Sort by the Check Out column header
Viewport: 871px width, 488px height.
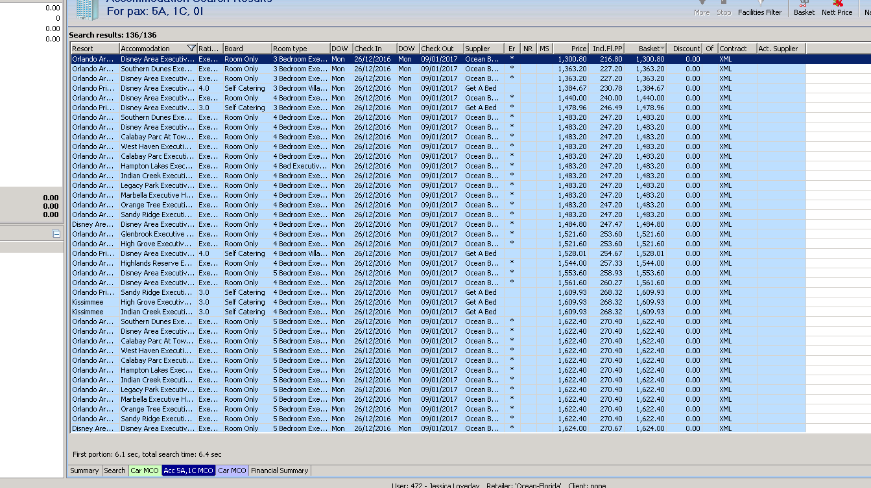click(441, 49)
